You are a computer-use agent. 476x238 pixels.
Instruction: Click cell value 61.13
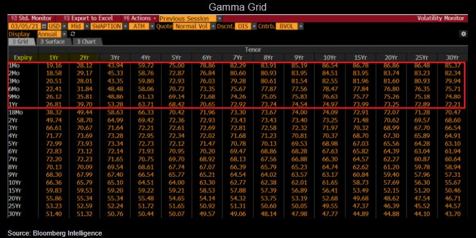(146, 97)
